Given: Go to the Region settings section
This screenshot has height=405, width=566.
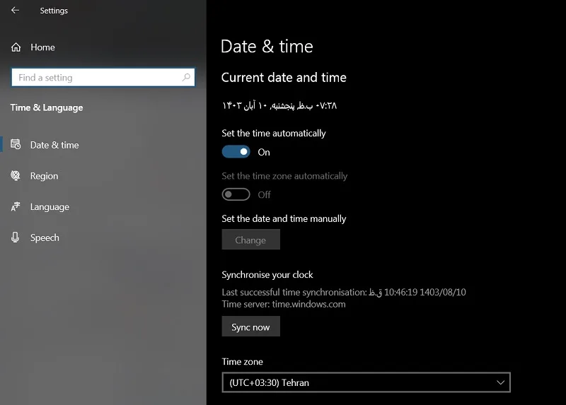Looking at the screenshot, I should pos(44,176).
